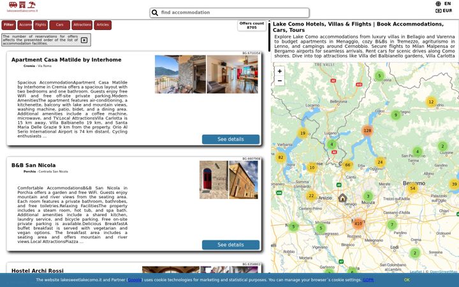
Task: Select the Cars tab
Action: (60, 25)
